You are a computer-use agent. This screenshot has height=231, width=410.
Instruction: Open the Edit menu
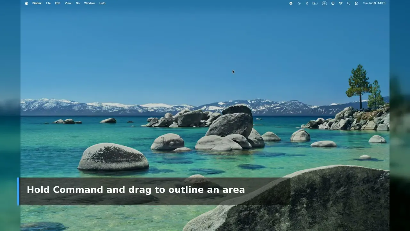click(58, 3)
